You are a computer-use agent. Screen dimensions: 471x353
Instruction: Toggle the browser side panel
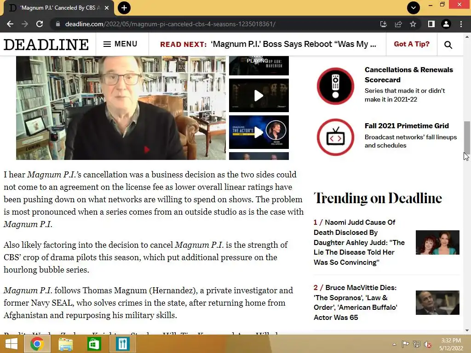[431, 24]
